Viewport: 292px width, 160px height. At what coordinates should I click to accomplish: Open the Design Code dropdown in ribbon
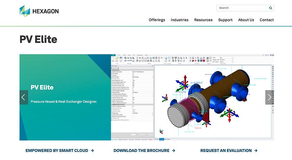226,60
